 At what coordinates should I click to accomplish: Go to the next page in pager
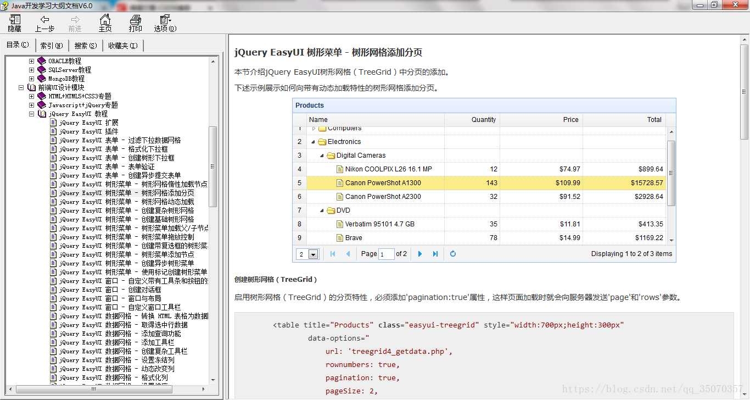coord(420,254)
